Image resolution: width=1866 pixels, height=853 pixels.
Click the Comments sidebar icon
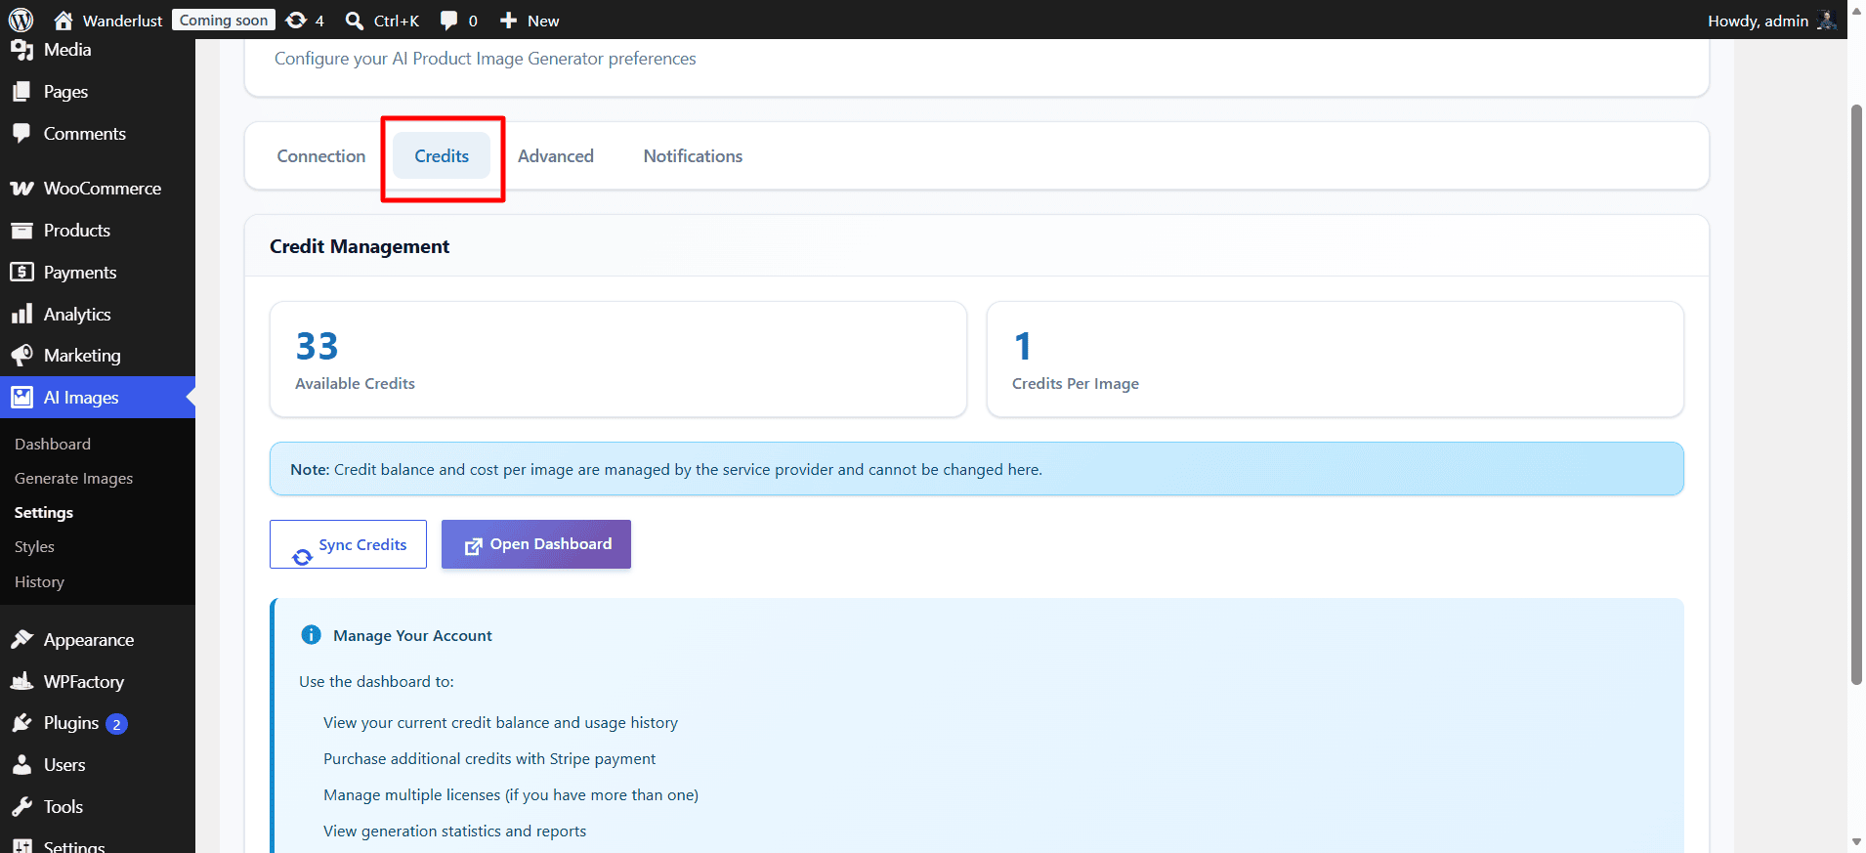21,134
